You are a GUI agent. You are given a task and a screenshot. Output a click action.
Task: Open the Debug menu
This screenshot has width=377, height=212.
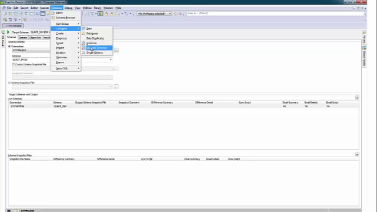click(68, 8)
